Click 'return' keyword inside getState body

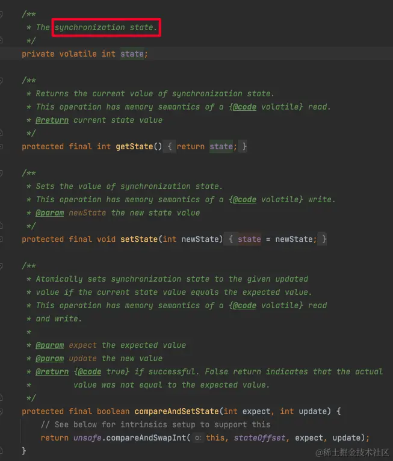pos(190,146)
